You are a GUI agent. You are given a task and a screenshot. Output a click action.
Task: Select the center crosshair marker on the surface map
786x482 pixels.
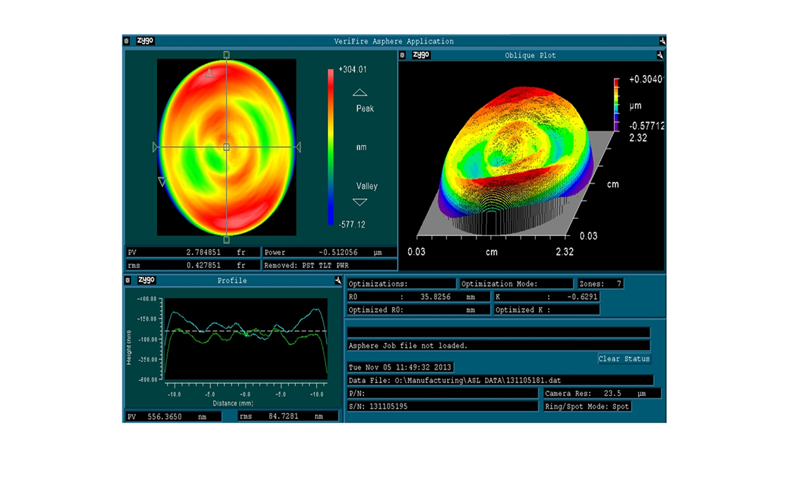click(226, 147)
